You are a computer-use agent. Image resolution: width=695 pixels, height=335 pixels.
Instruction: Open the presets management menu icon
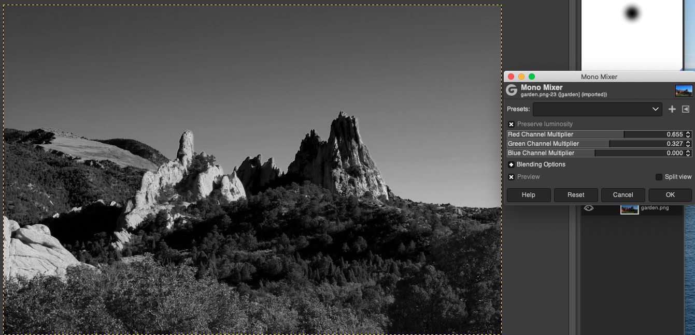point(686,109)
